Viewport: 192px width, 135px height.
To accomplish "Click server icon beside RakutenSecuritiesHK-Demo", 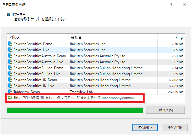I will pyautogui.click(x=10, y=80).
